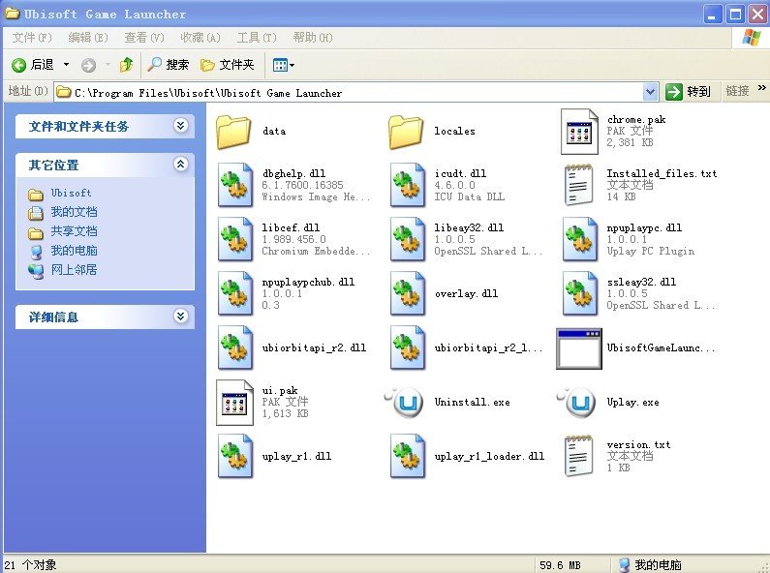This screenshot has height=573, width=770.
Task: Click the Up one level folder icon
Action: point(126,65)
